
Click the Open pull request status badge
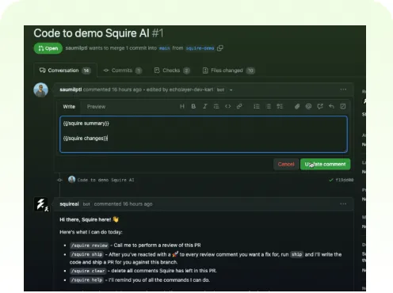[48, 48]
